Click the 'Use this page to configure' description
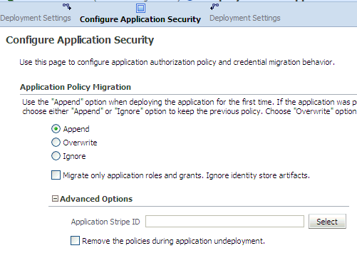The height and width of the screenshot is (258, 357). click(177, 62)
